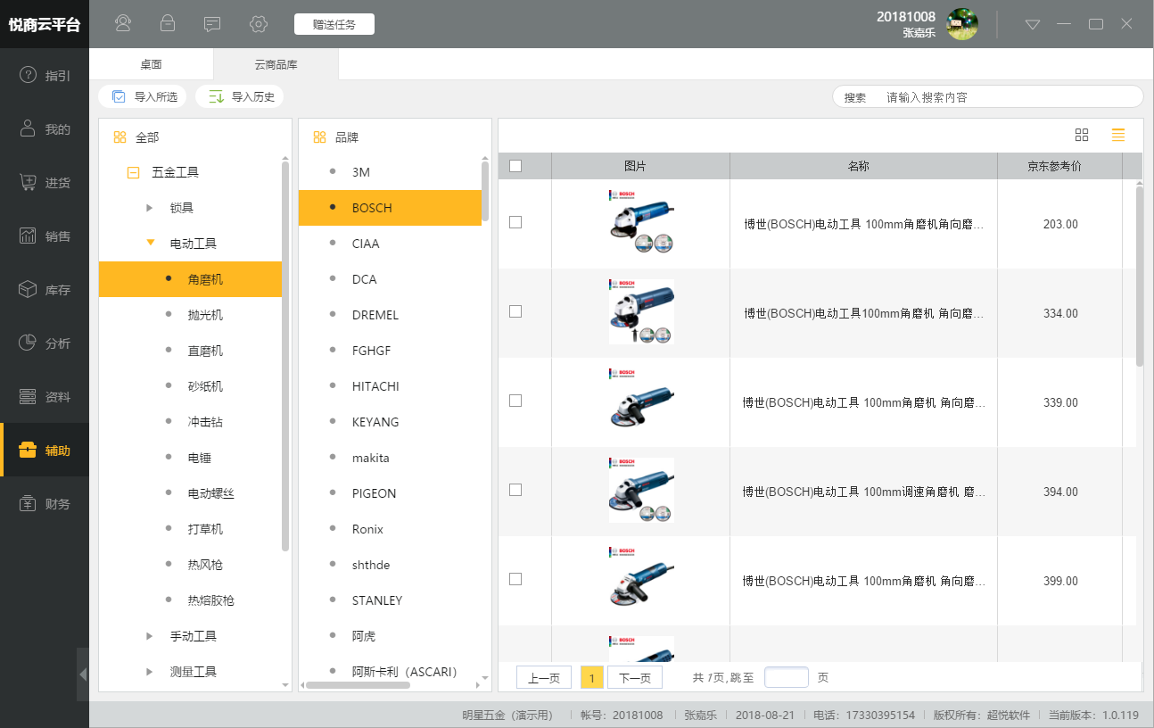Open the 分析 analysis sidebar item
The height and width of the screenshot is (728, 1154).
45,343
